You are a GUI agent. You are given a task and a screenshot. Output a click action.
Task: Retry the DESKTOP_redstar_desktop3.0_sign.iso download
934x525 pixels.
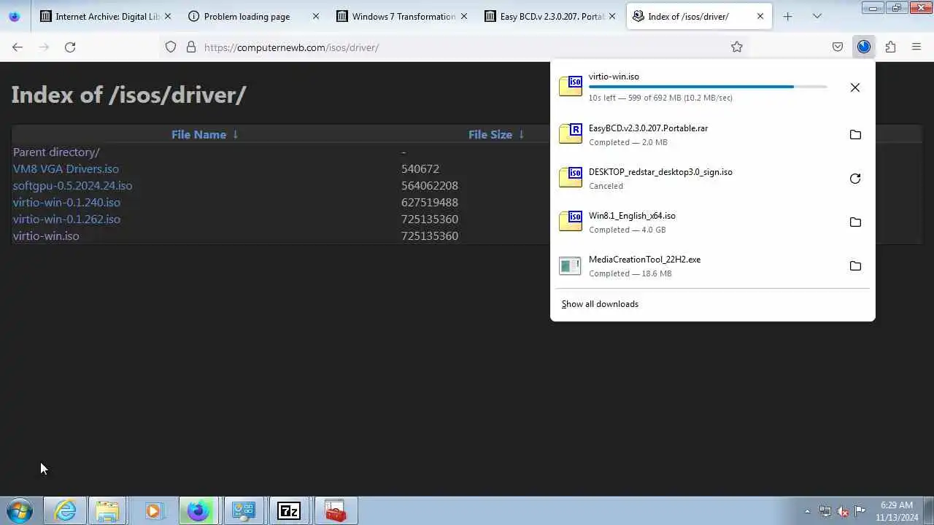[855, 179]
